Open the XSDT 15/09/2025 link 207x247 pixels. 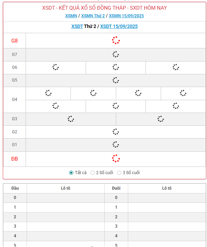119,26
